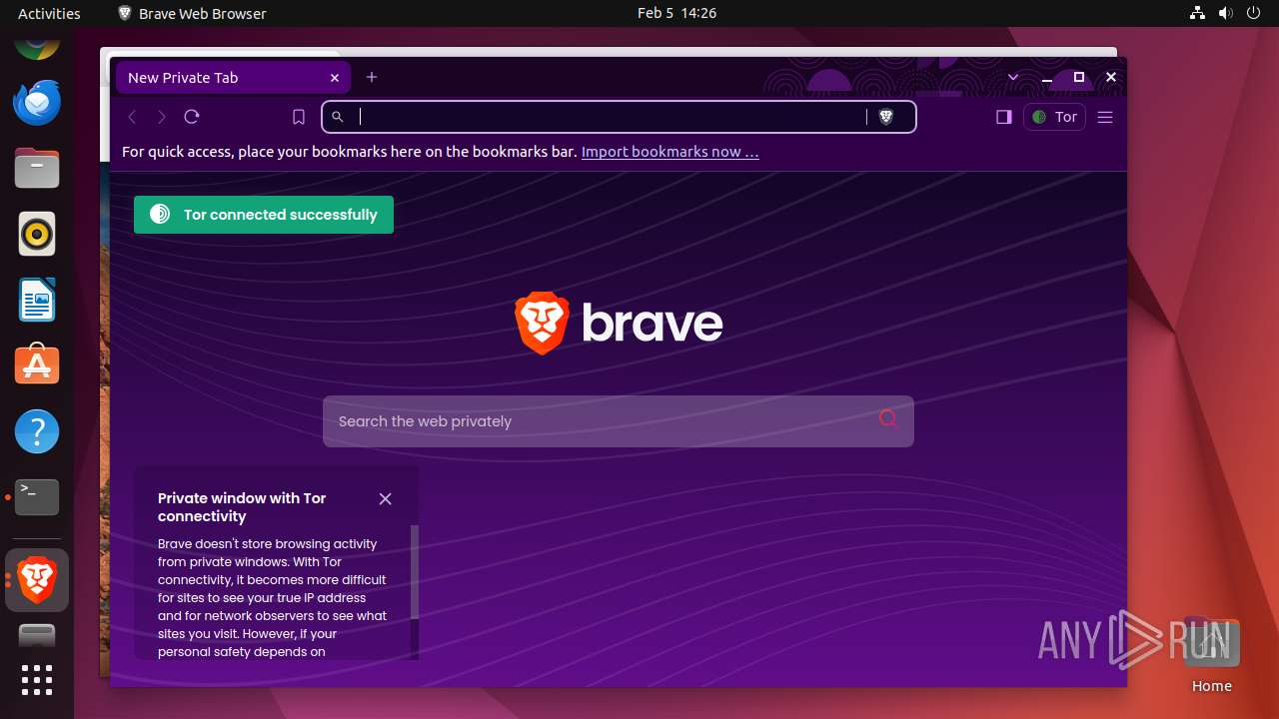Open Files manager from the dock
Viewport: 1279px width, 719px height.
tap(37, 169)
